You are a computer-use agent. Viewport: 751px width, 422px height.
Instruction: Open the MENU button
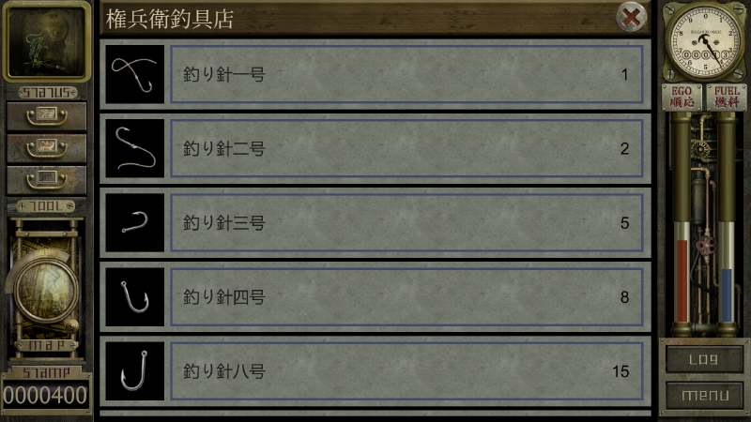(x=704, y=395)
